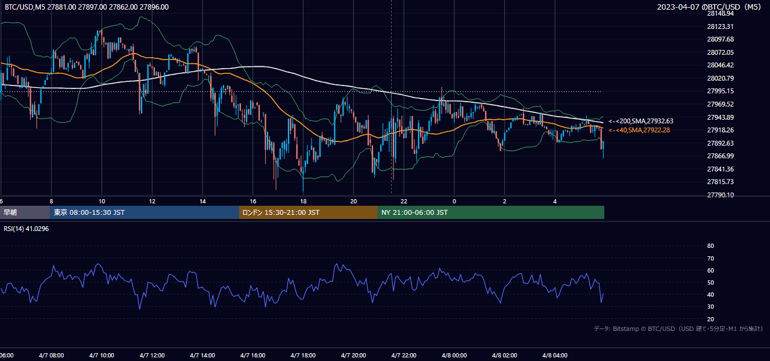This screenshot has height=361, width=770.
Task: Select price axis label 27892.63
Action: point(720,143)
